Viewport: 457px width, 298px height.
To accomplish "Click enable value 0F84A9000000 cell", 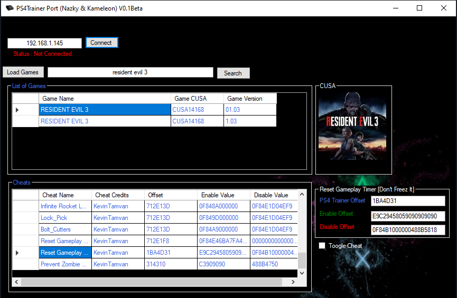I will 223,229.
